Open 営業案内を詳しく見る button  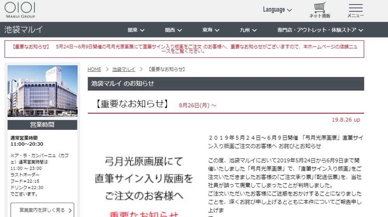point(42,210)
